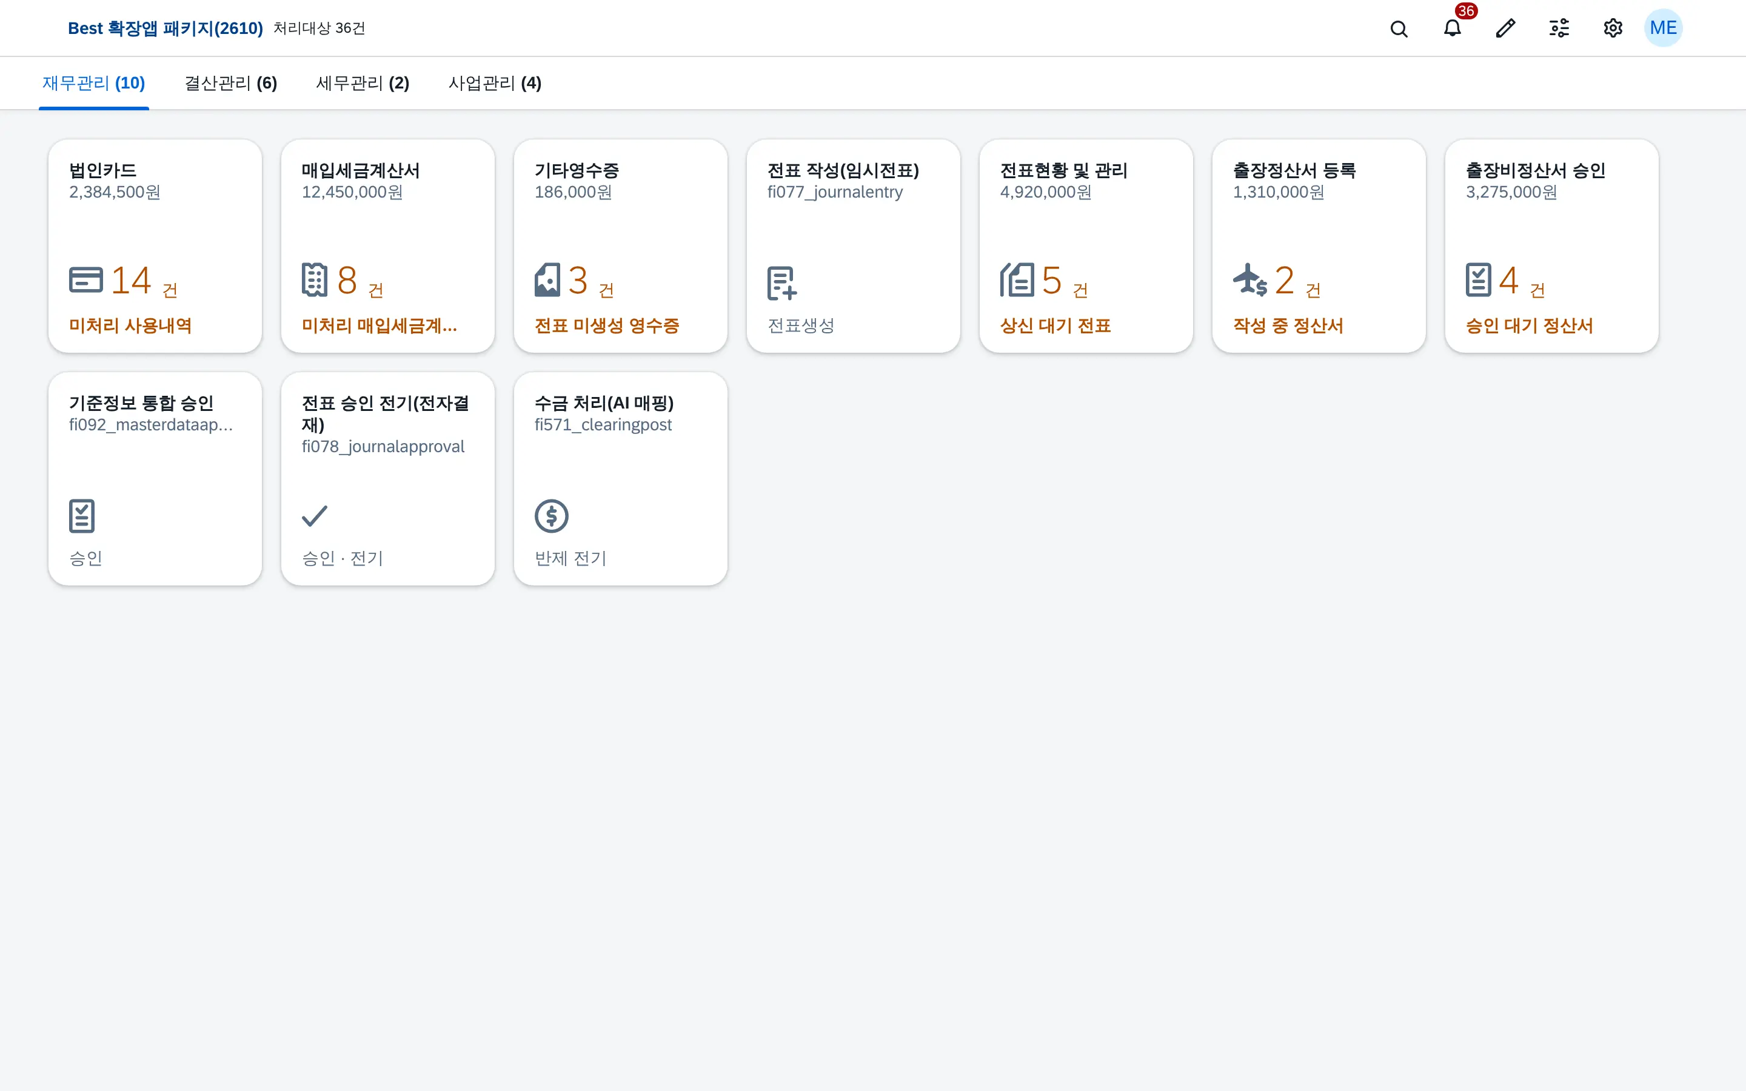Click 반제 전기 label on 수금 처리 tile
The width and height of the screenshot is (1746, 1091).
click(x=570, y=558)
